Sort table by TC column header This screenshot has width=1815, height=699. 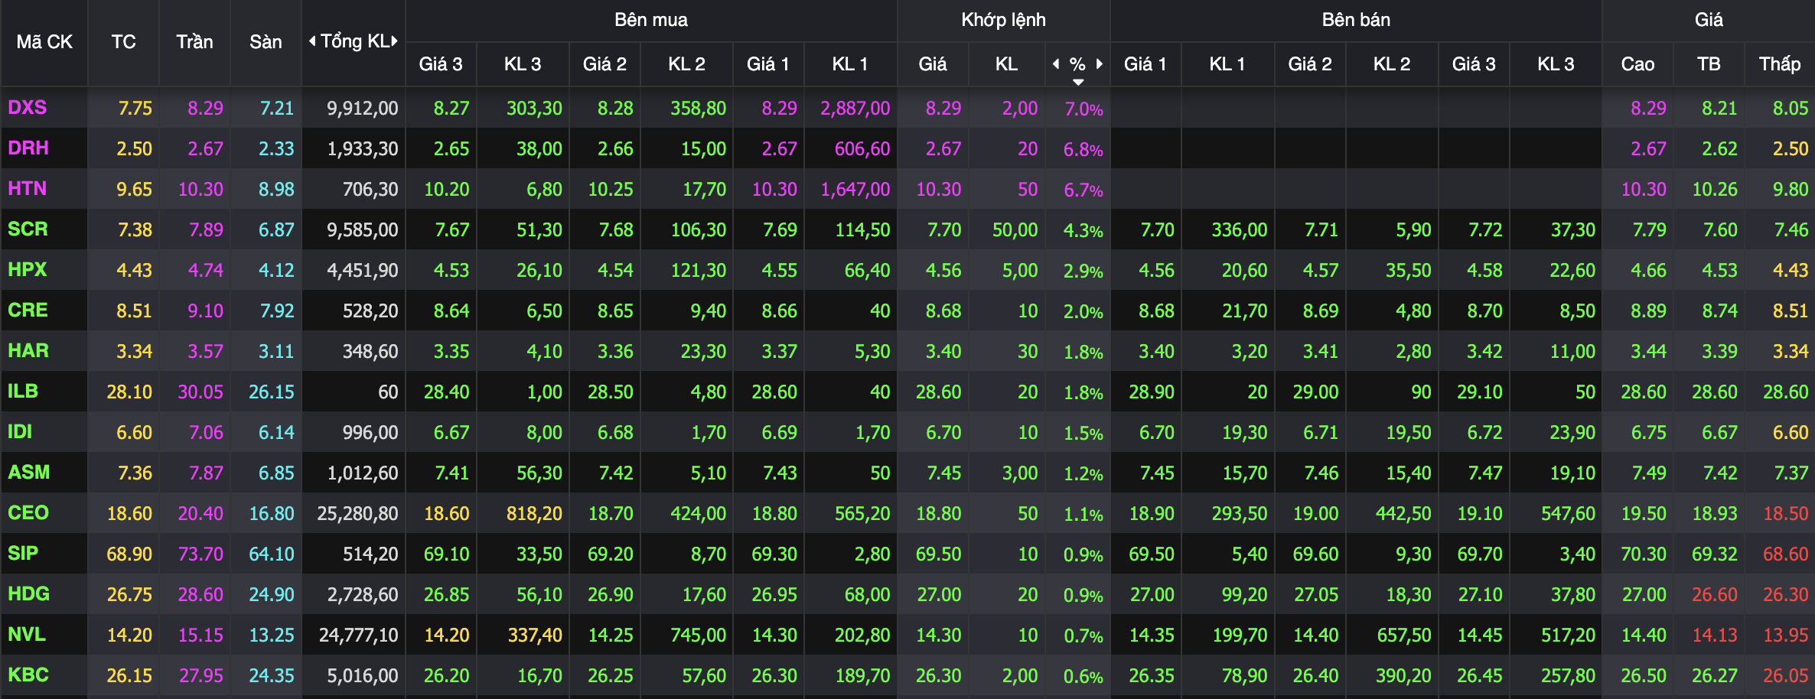coord(123,42)
